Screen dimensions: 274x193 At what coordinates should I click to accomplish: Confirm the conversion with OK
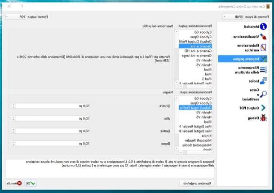[31, 183]
